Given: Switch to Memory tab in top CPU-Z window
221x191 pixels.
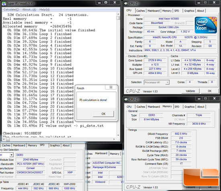Looking at the screenshot, I should pos(167,11).
